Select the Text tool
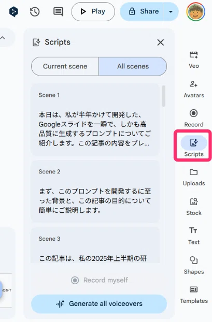Viewport: 212px width, 322px height. click(193, 236)
